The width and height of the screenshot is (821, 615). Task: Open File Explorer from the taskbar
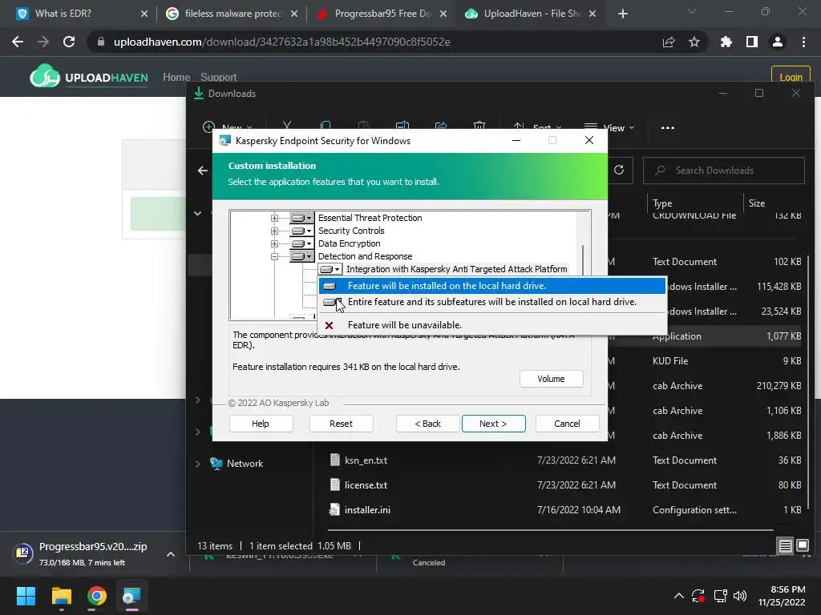[x=61, y=596]
